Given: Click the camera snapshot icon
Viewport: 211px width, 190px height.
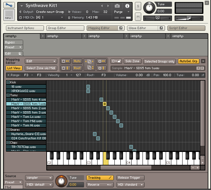Looking at the screenshot, I should pyautogui.click(x=117, y=6).
